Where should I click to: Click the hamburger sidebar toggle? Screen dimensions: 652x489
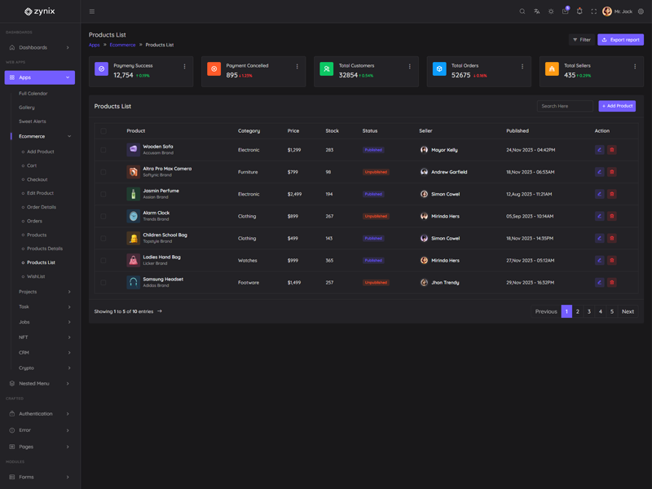click(92, 11)
